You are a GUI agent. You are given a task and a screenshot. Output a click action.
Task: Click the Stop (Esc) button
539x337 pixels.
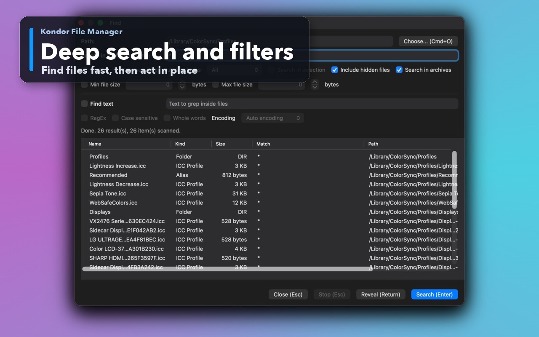coord(332,294)
